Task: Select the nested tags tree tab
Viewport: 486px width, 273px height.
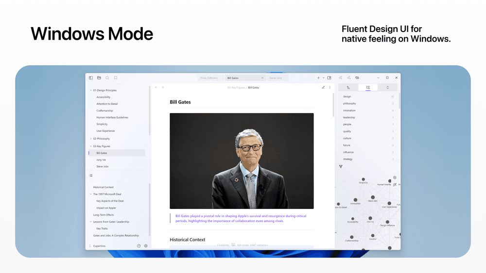Action: (368, 87)
